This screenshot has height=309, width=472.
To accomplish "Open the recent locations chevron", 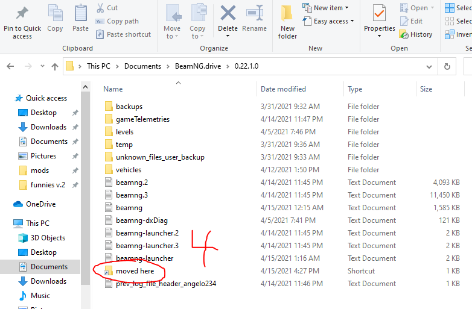I will coord(42,66).
